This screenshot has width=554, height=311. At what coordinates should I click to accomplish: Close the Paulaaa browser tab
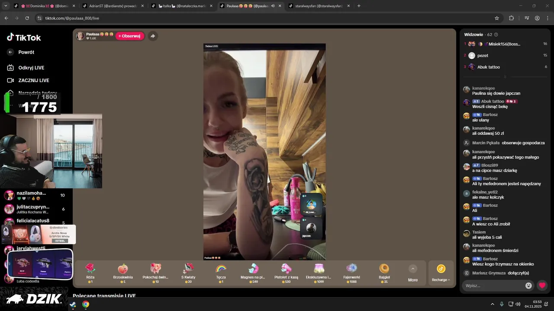tap(280, 6)
